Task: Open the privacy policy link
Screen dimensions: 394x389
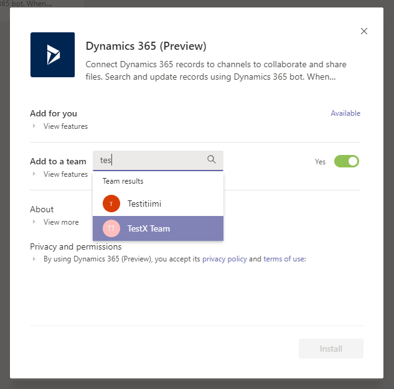Action: coord(224,260)
